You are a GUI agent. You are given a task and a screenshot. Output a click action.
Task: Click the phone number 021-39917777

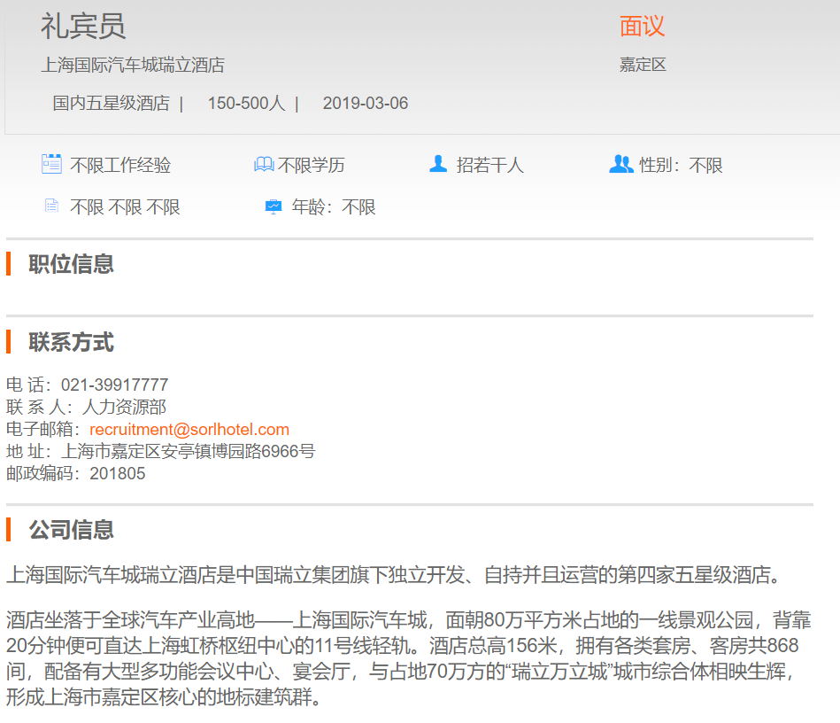click(x=114, y=385)
